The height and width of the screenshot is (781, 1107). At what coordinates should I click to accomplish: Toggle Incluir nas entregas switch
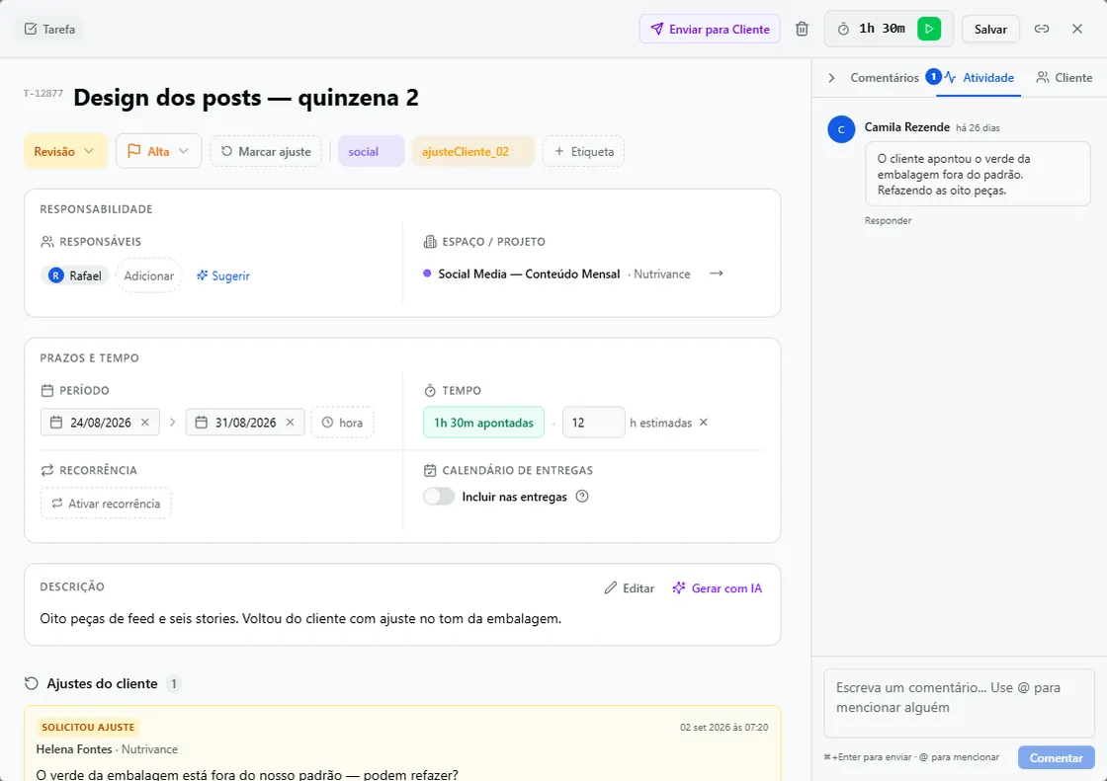439,497
